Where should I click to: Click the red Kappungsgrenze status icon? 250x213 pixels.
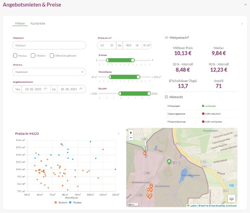click(x=203, y=114)
